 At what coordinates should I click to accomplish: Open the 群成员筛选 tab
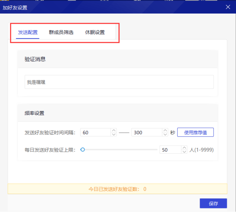click(61, 32)
